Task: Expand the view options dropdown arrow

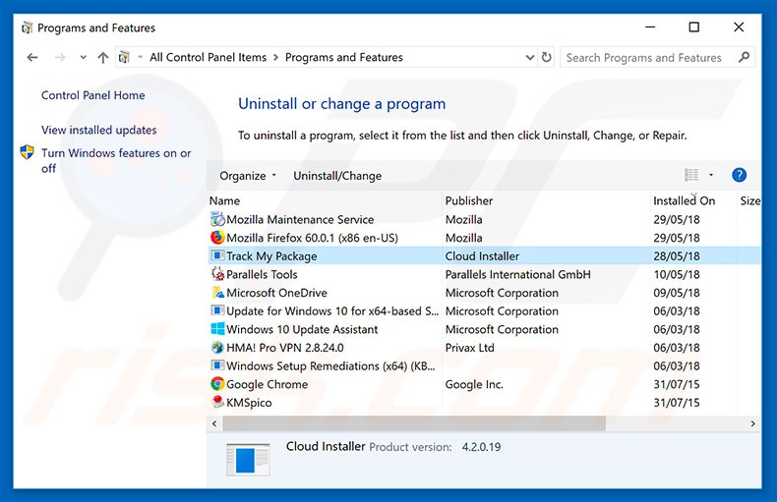Action: (x=710, y=175)
